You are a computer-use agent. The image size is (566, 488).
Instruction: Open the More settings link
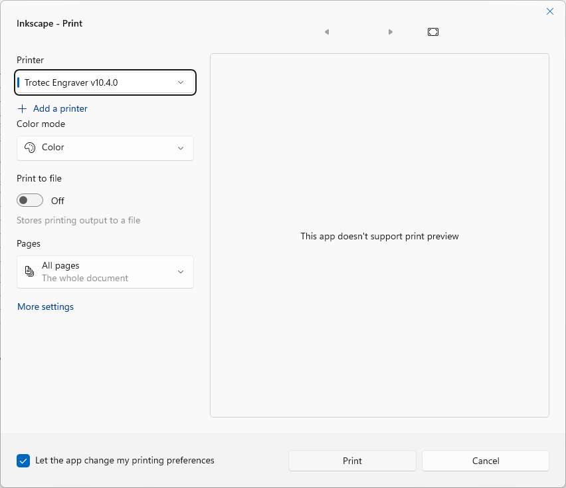pos(45,306)
